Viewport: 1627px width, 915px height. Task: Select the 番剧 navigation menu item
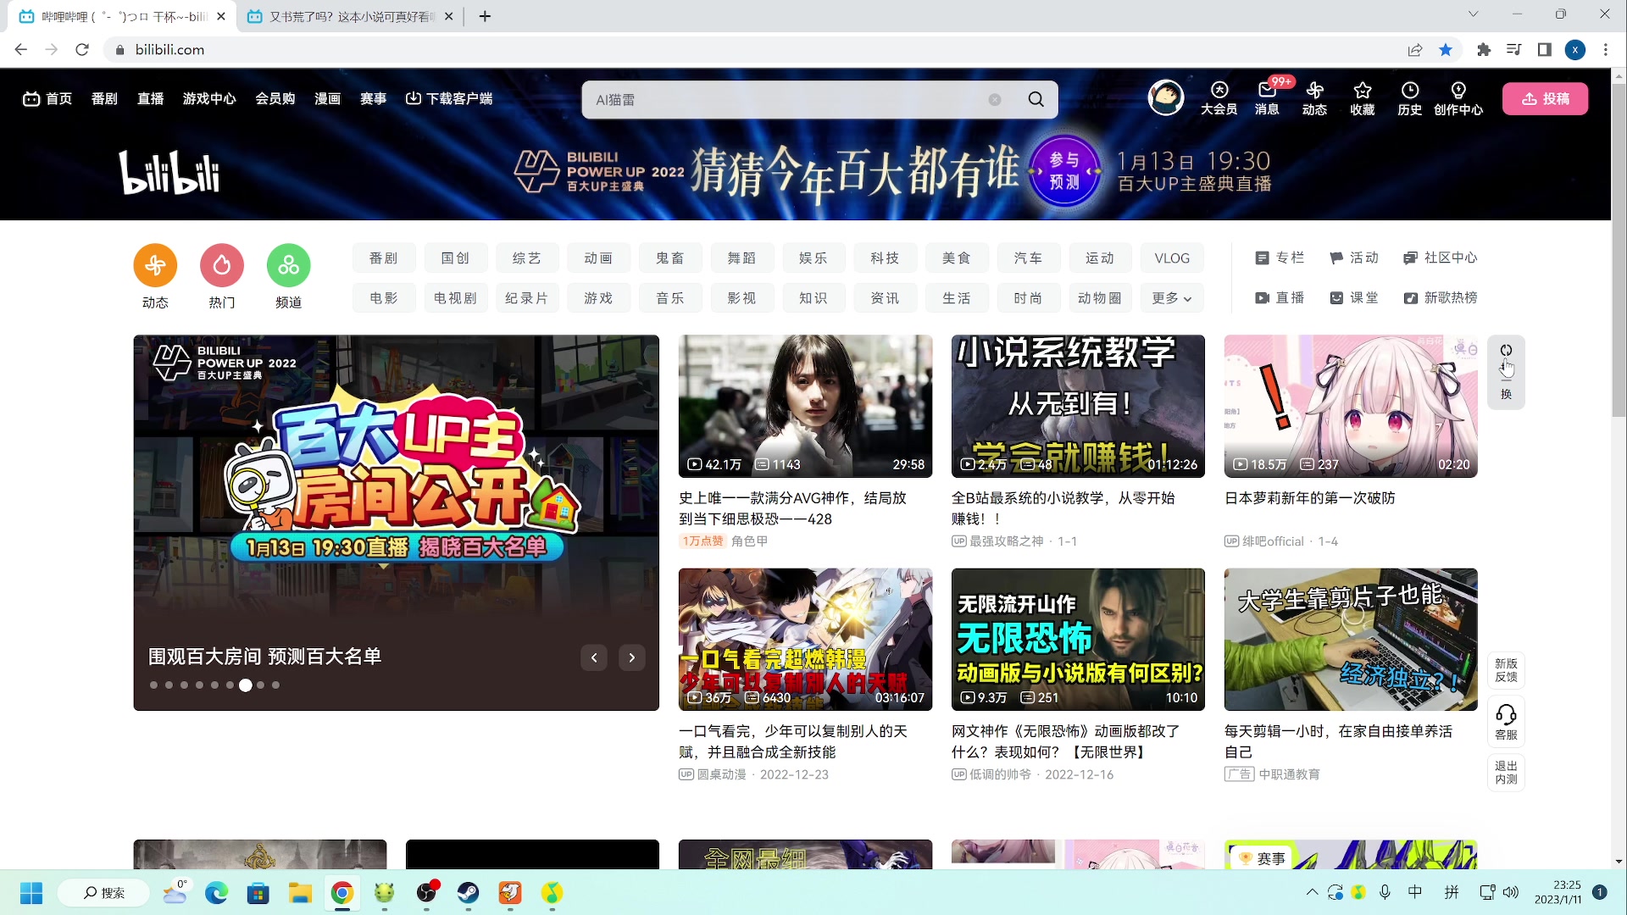point(104,98)
